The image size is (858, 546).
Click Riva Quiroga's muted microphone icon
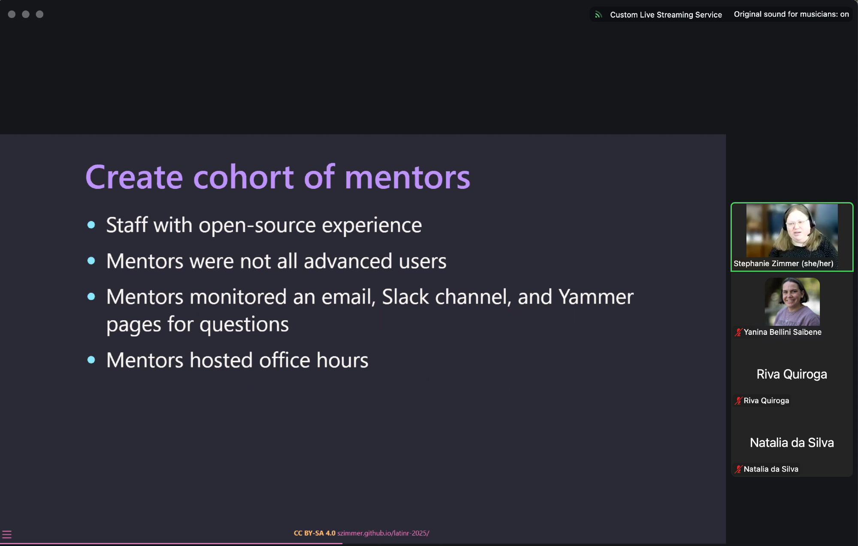(x=738, y=401)
